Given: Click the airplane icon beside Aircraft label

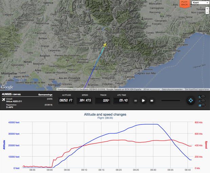Looking at the screenshot, I should (4, 100).
